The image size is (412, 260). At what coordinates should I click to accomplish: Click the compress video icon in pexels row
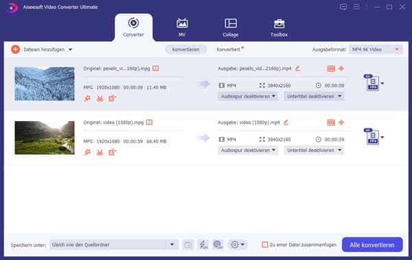pyautogui.click(x=331, y=68)
